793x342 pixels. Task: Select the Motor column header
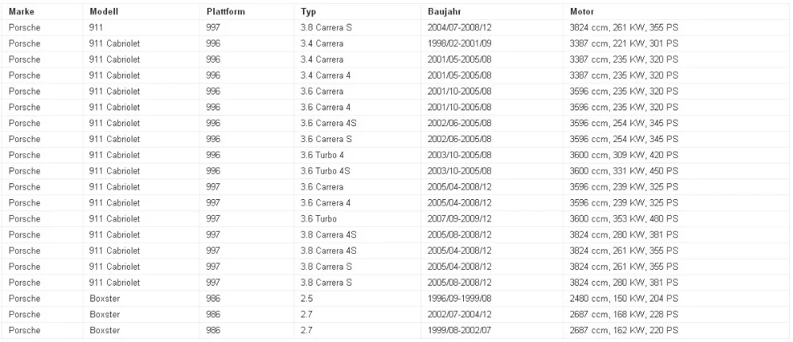[582, 12]
